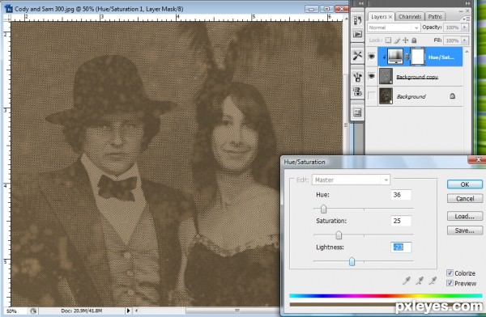Viewport: 486px width, 317px height.
Task: Click the Saturation value field 25
Action: click(x=401, y=221)
